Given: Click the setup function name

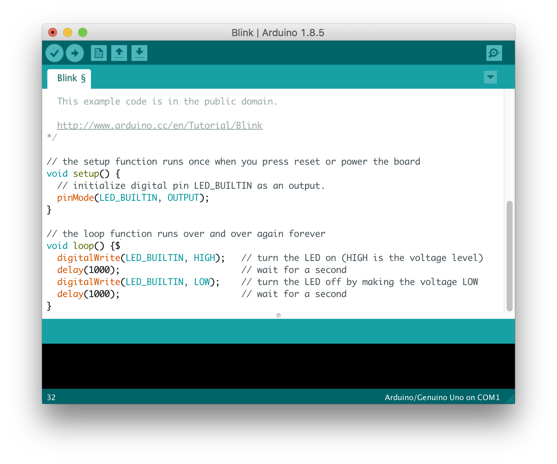Looking at the screenshot, I should [86, 173].
